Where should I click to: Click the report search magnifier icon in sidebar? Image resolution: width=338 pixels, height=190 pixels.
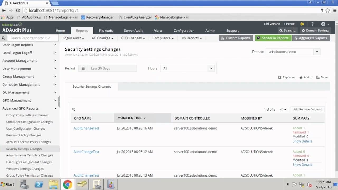click(3, 38)
